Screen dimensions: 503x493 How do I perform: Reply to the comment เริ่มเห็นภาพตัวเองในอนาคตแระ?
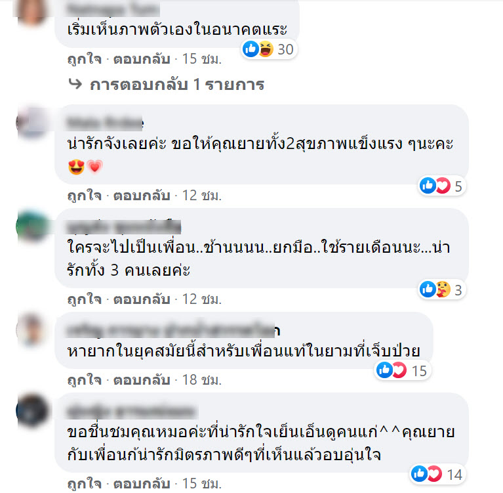tap(142, 59)
